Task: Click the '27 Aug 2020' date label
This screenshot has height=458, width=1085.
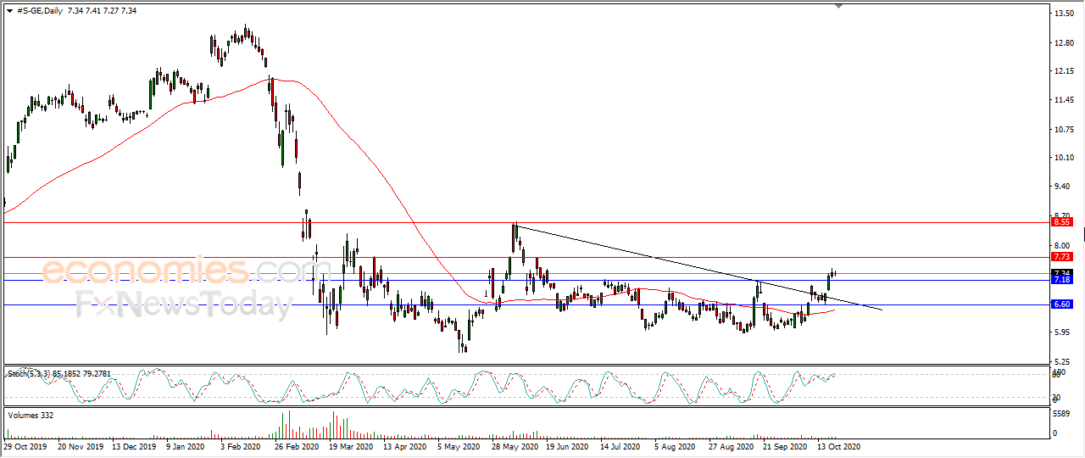Action: [x=731, y=445]
